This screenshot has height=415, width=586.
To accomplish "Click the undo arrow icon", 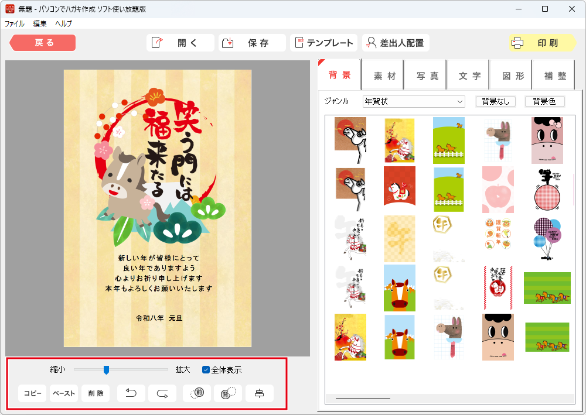I will pos(131,393).
